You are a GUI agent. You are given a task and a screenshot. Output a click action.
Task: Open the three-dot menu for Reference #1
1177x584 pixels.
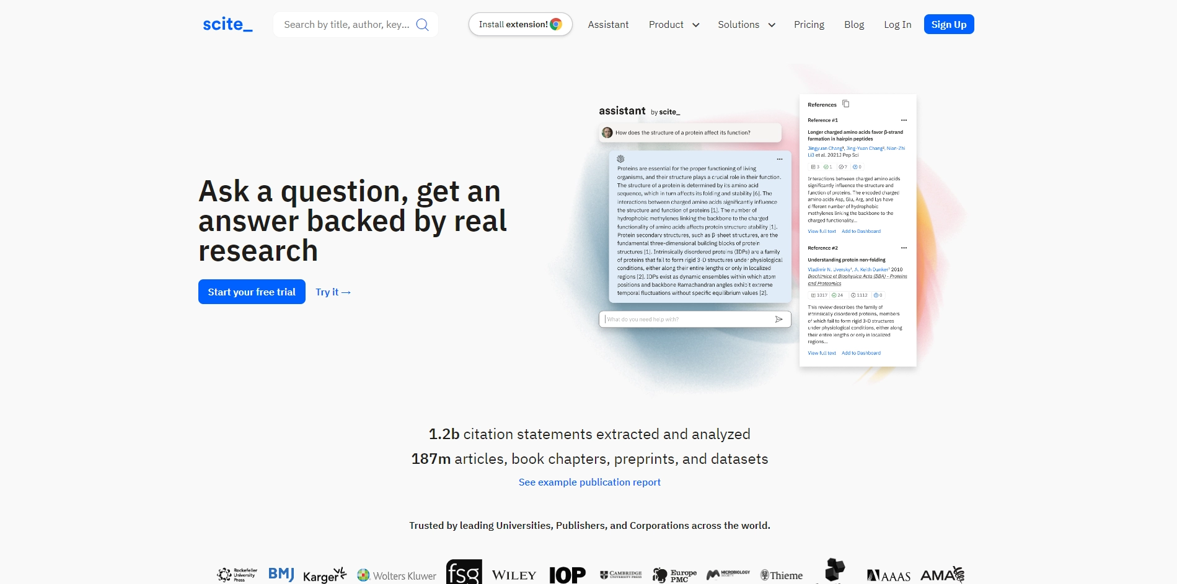904,120
